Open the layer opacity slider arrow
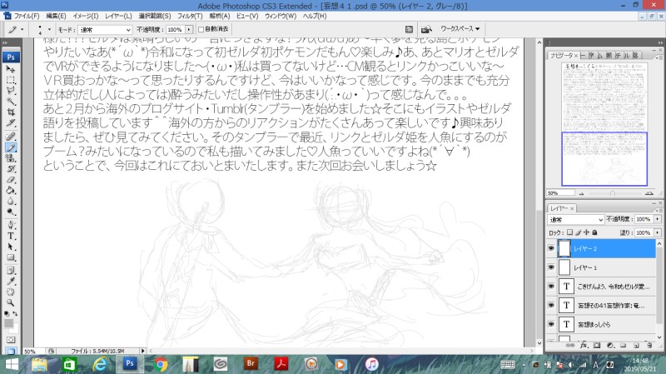666x374 pixels. pos(658,219)
